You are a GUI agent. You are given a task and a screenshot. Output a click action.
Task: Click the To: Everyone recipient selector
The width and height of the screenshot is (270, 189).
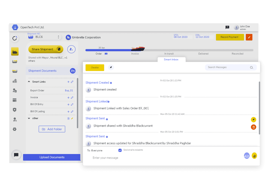[x=95, y=151]
